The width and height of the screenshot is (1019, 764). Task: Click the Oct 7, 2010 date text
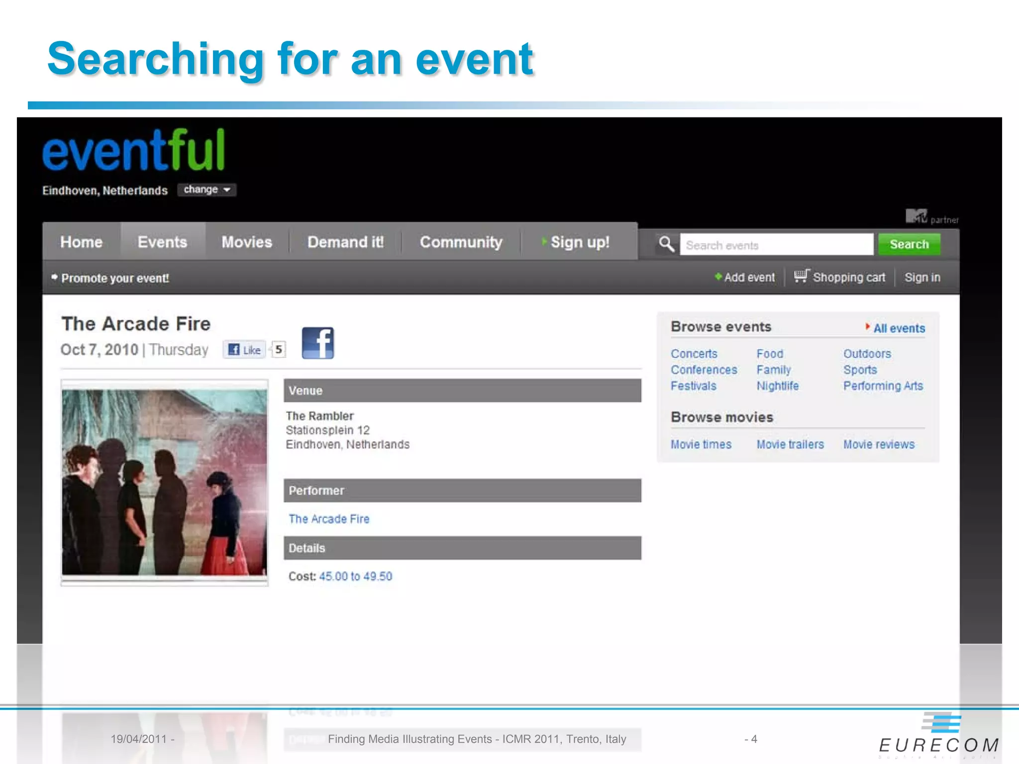[x=99, y=350]
